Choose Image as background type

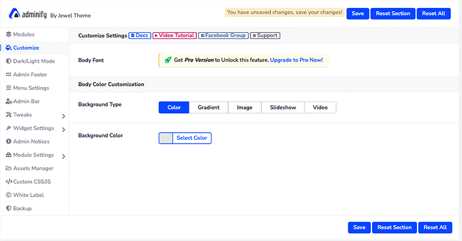click(x=244, y=107)
